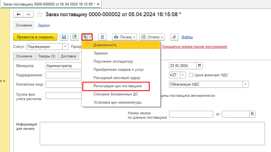Mark document as favorite with star
The width and height of the screenshot is (271, 152).
tap(40, 14)
